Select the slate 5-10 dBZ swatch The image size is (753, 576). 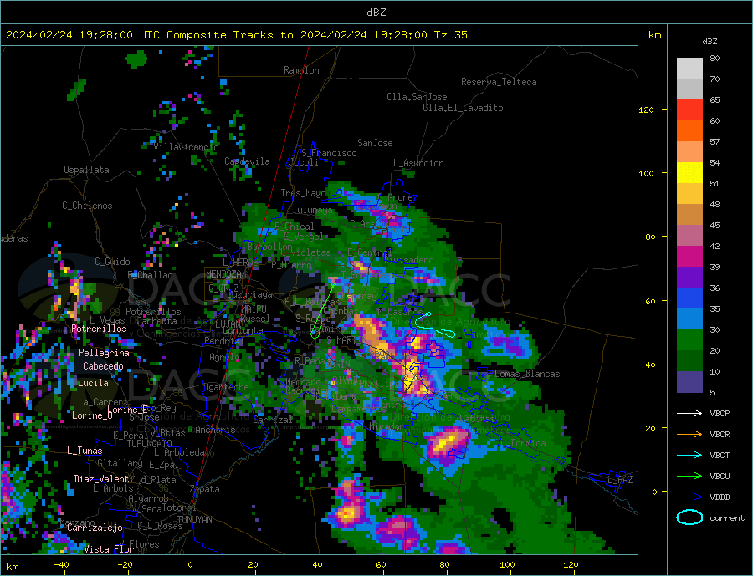pyautogui.click(x=689, y=382)
